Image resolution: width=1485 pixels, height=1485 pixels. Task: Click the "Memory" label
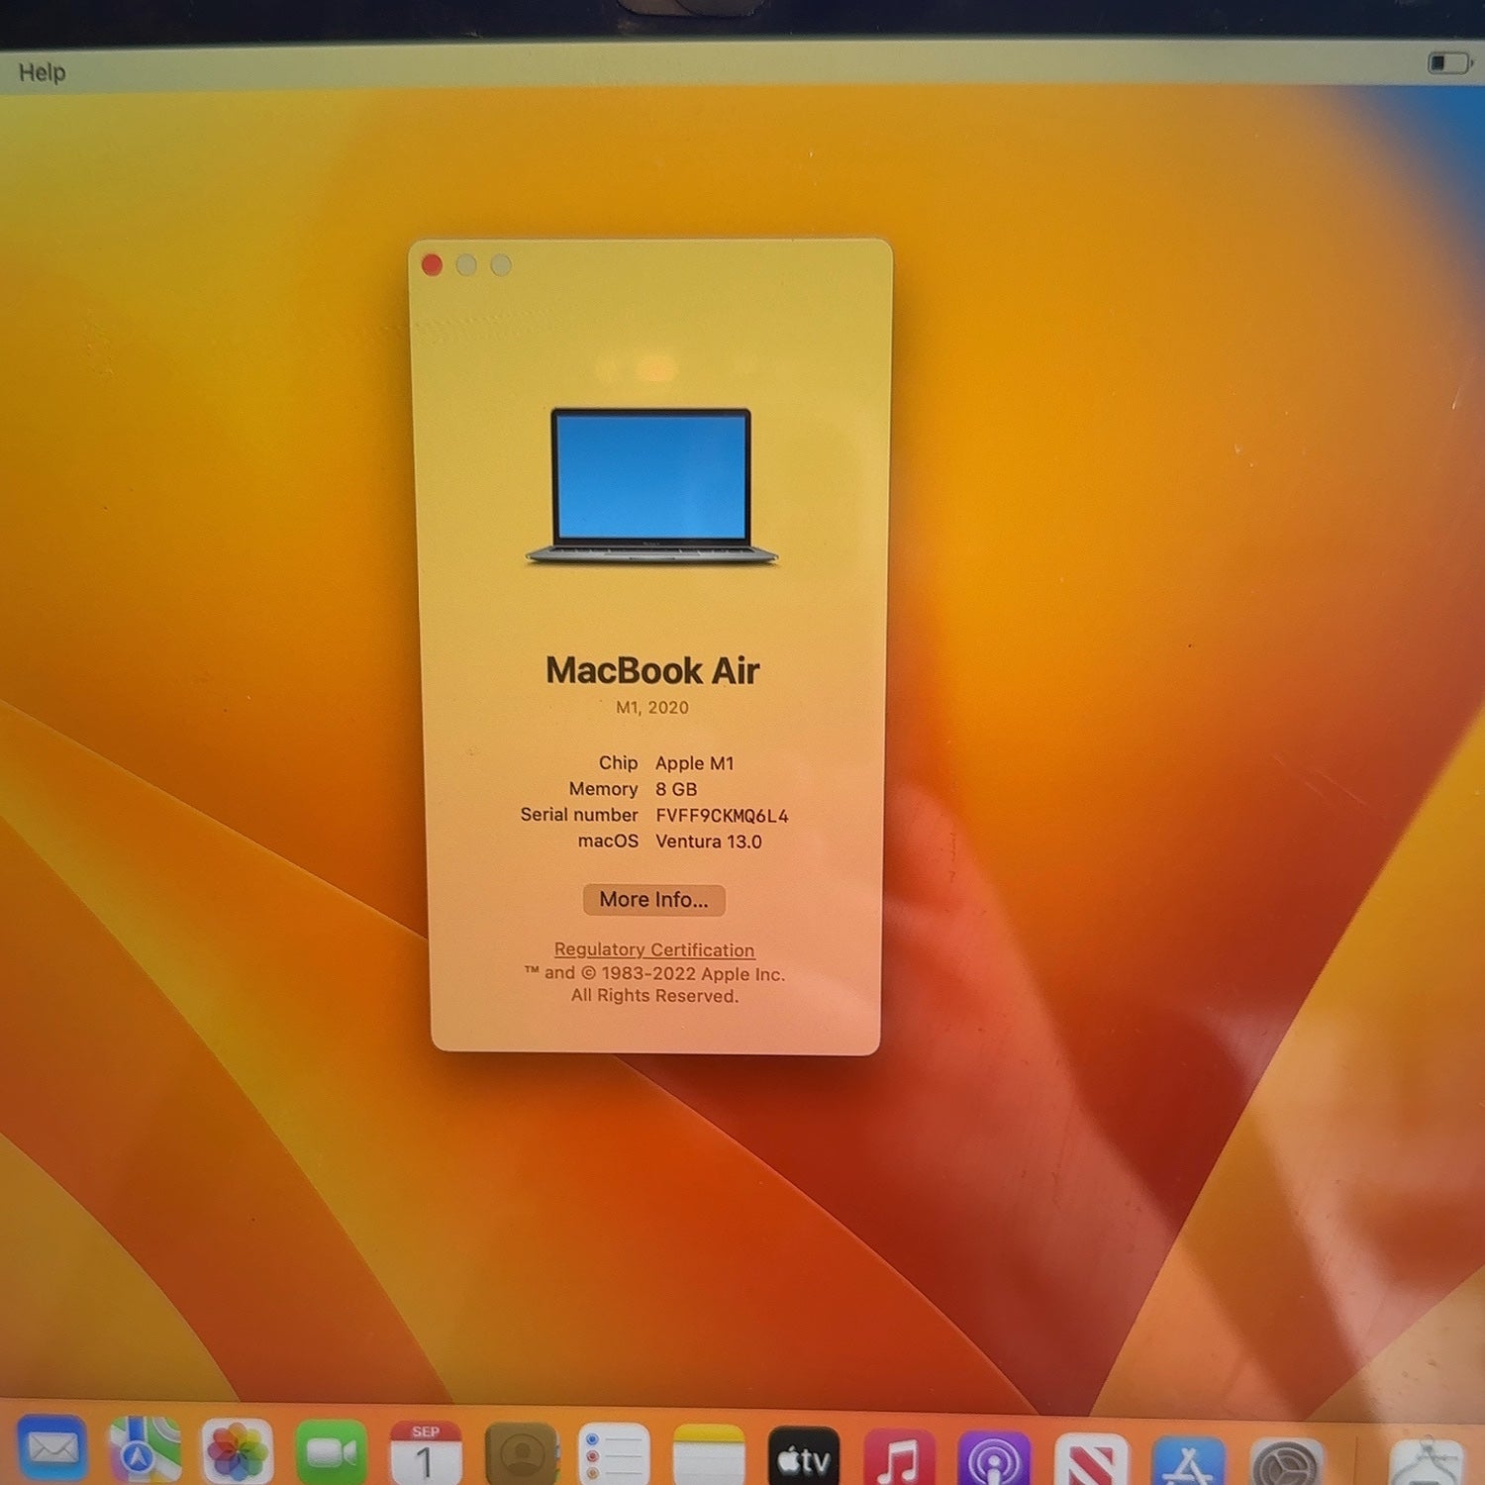[603, 789]
